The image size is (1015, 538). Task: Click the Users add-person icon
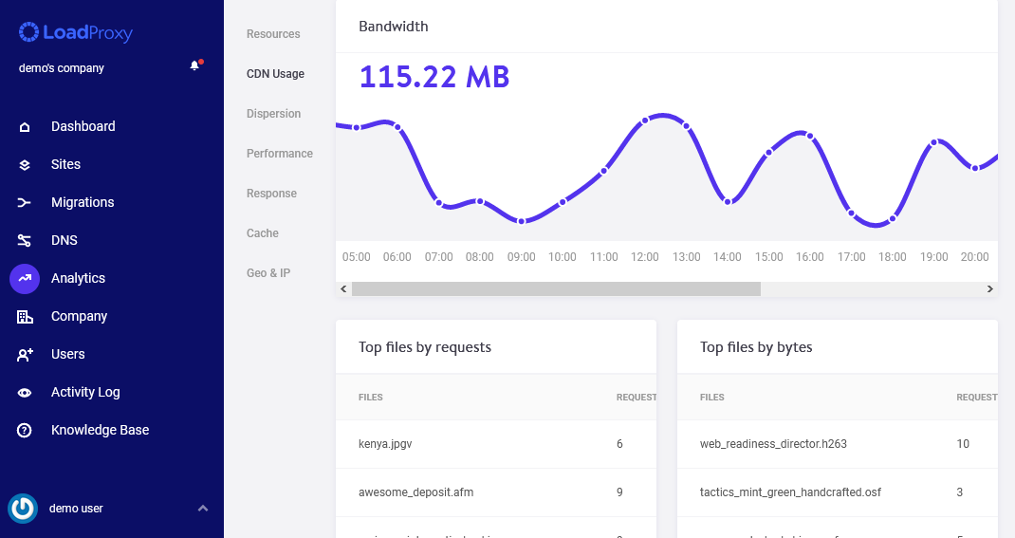coord(25,355)
